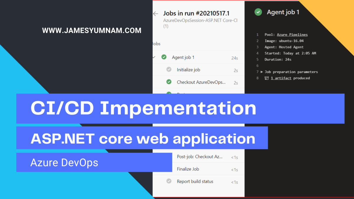Click the success icon below the Checkout step

coord(169,94)
